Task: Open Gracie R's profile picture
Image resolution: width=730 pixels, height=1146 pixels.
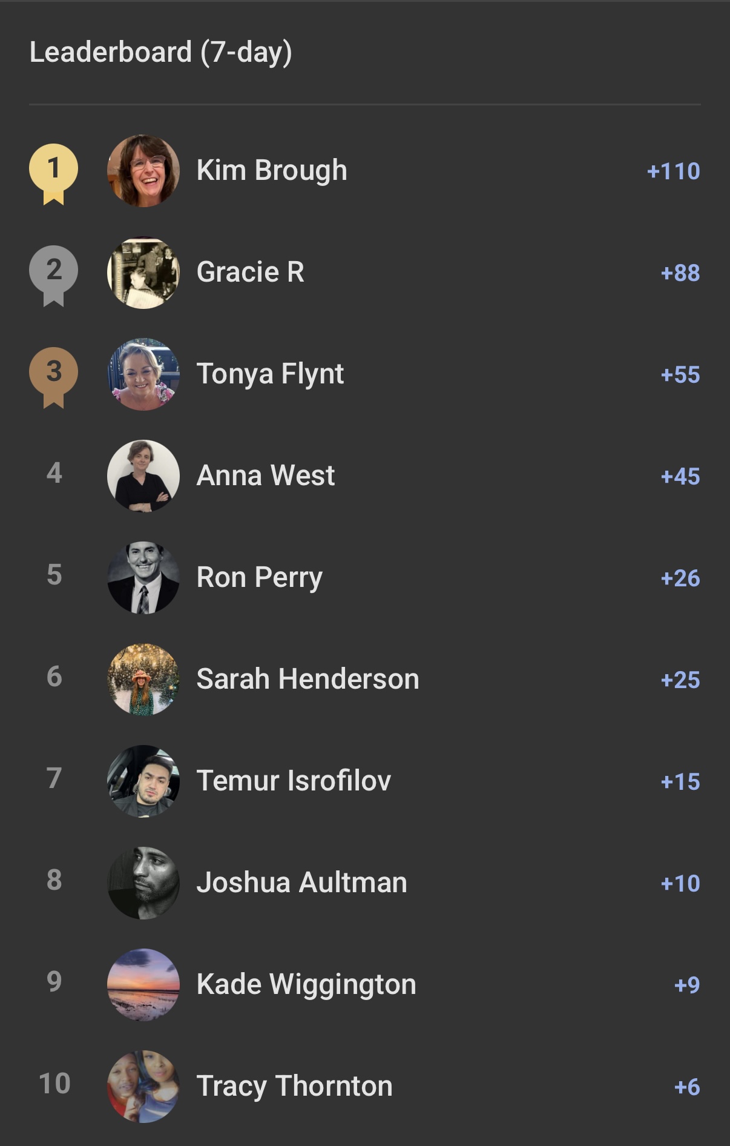Action: tap(143, 272)
